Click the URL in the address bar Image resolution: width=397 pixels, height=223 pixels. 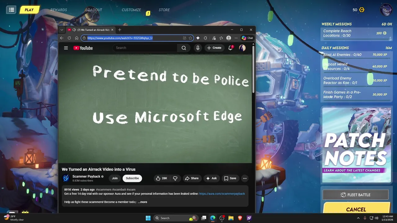120,38
